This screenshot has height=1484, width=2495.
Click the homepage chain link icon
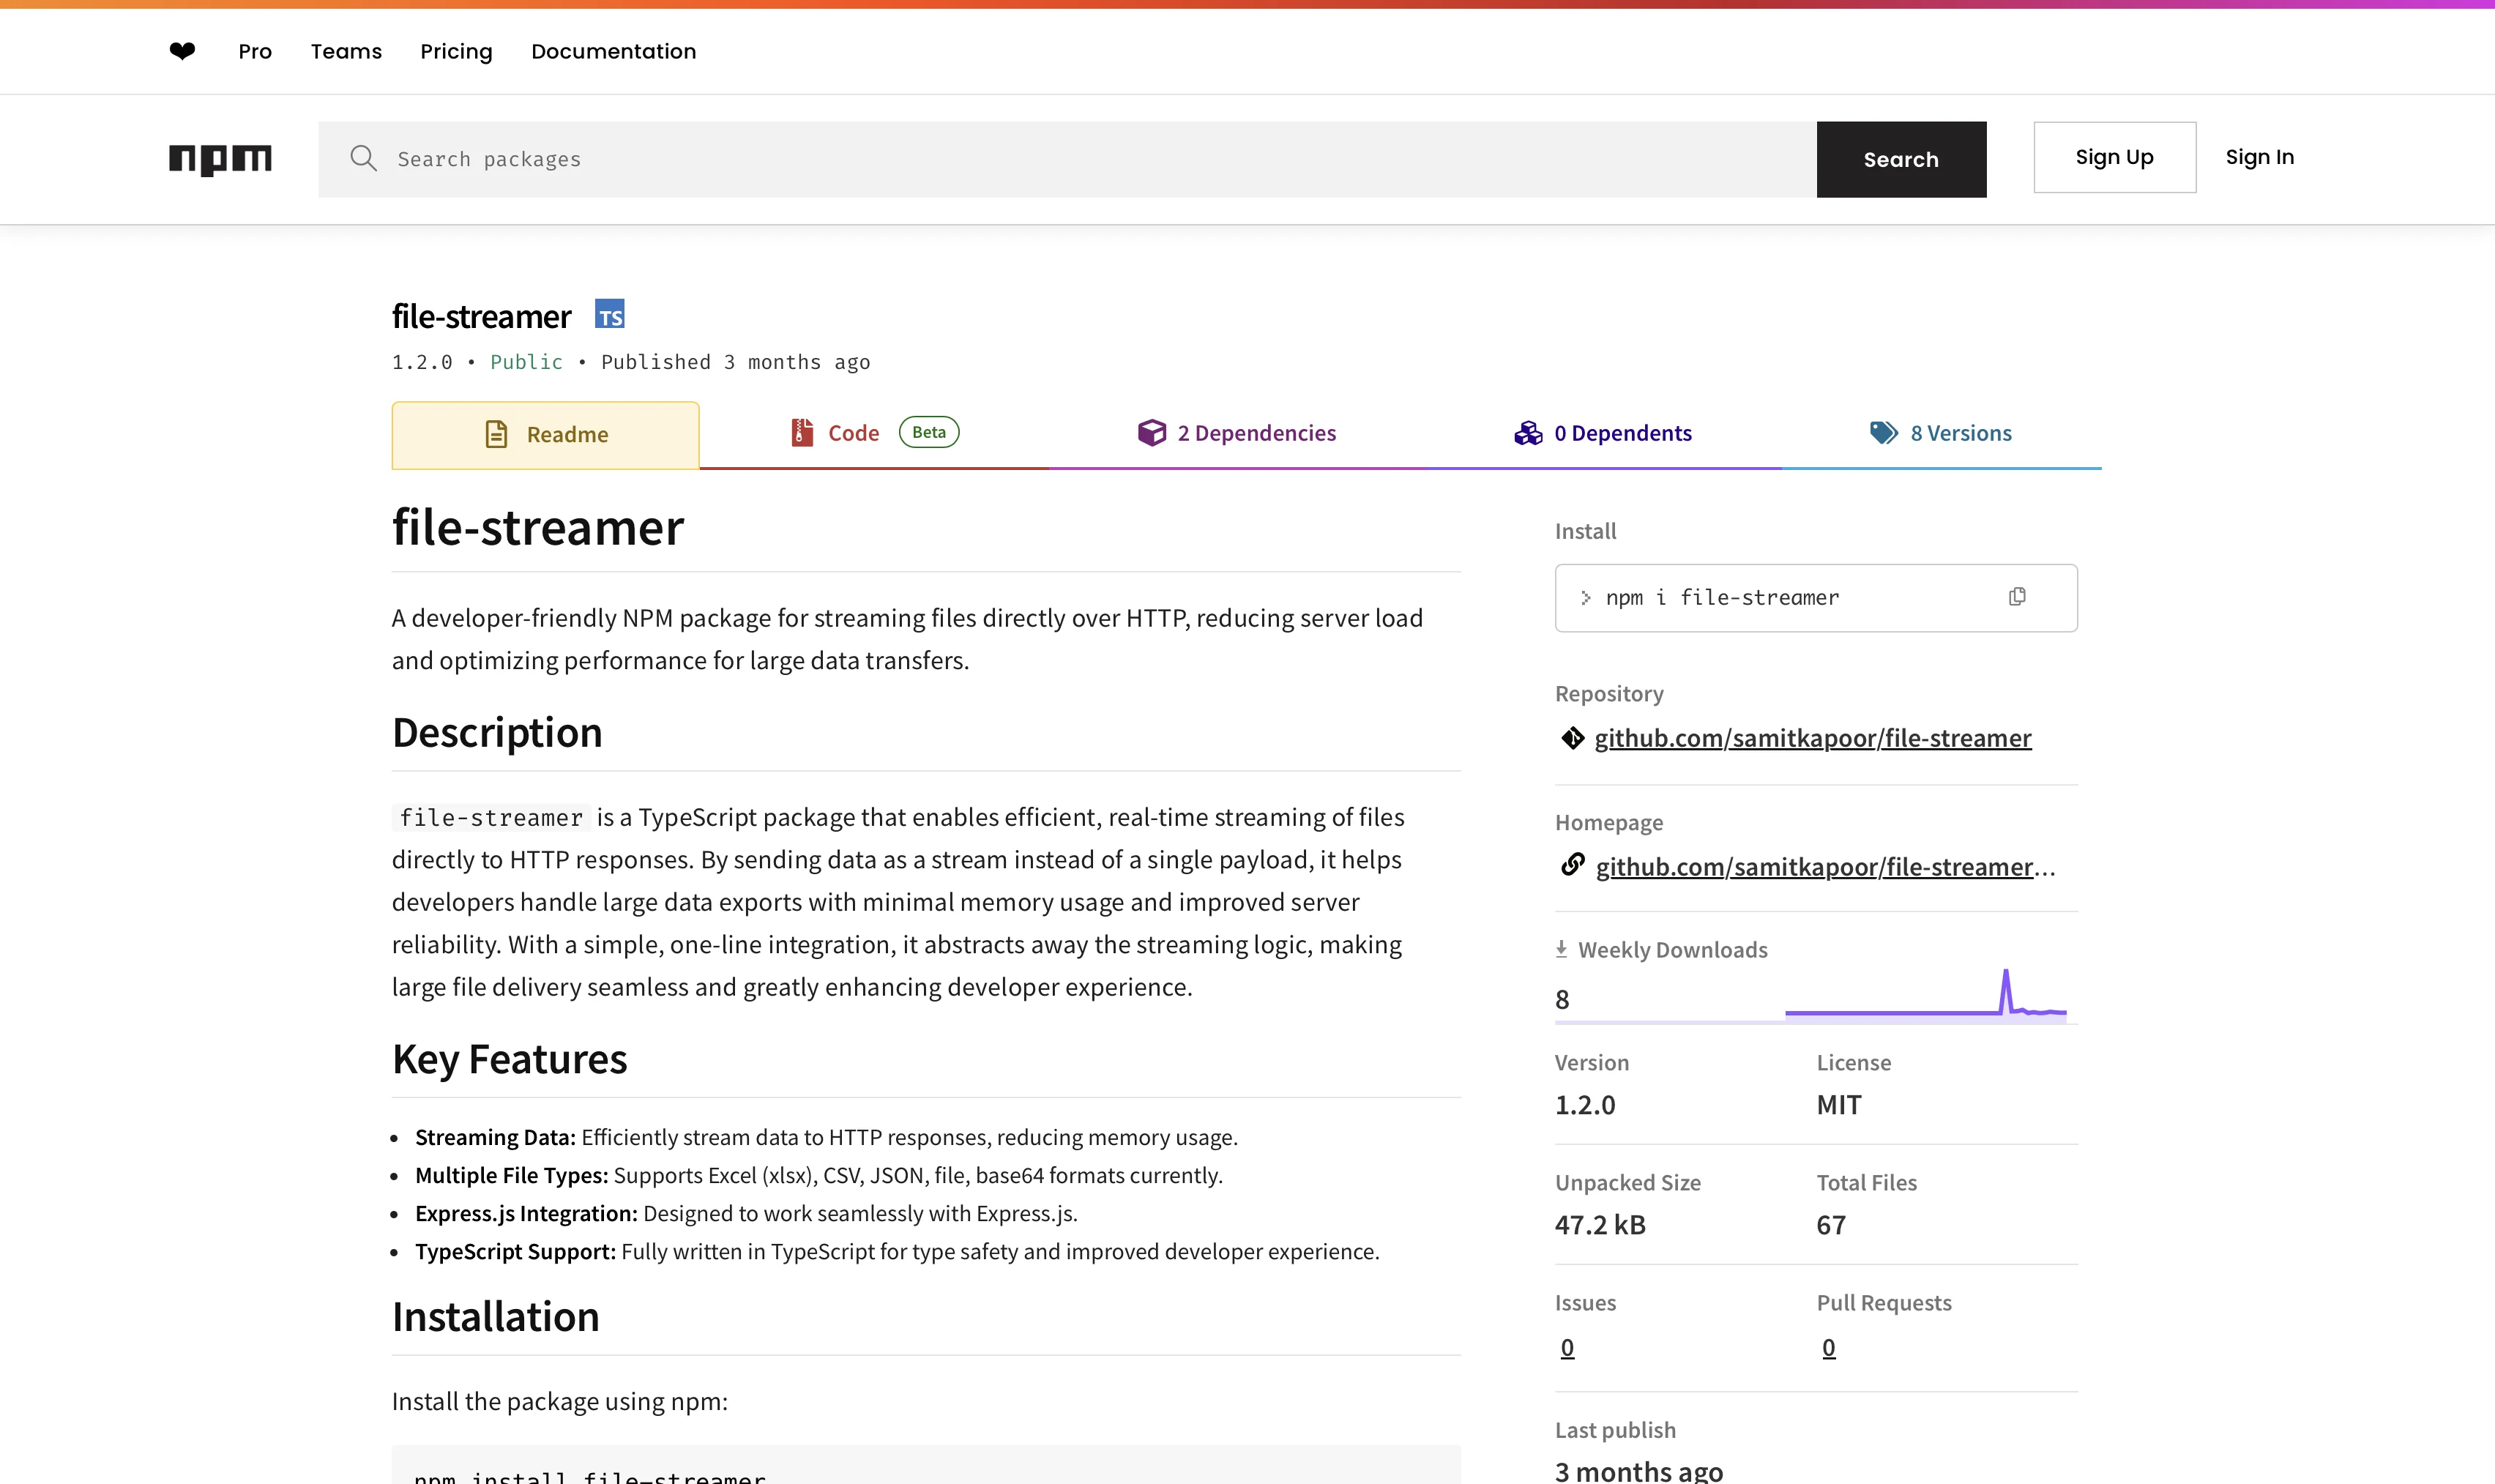click(1572, 865)
